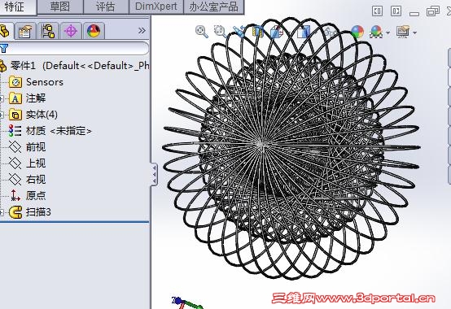Click the plane icon beside 上视
Image resolution: width=451 pixels, height=309 pixels.
(x=15, y=163)
